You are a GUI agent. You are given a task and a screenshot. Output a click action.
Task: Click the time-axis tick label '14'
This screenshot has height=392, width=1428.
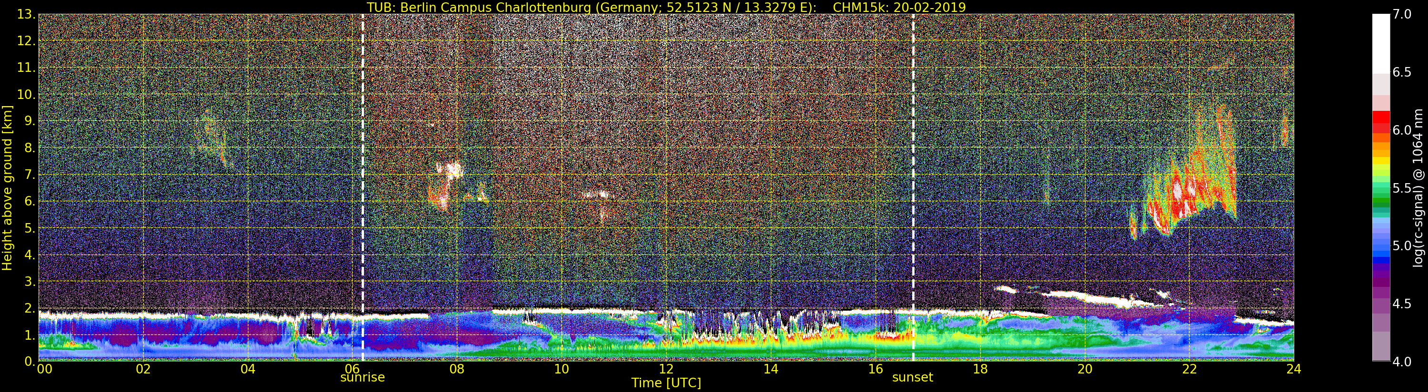click(x=771, y=369)
